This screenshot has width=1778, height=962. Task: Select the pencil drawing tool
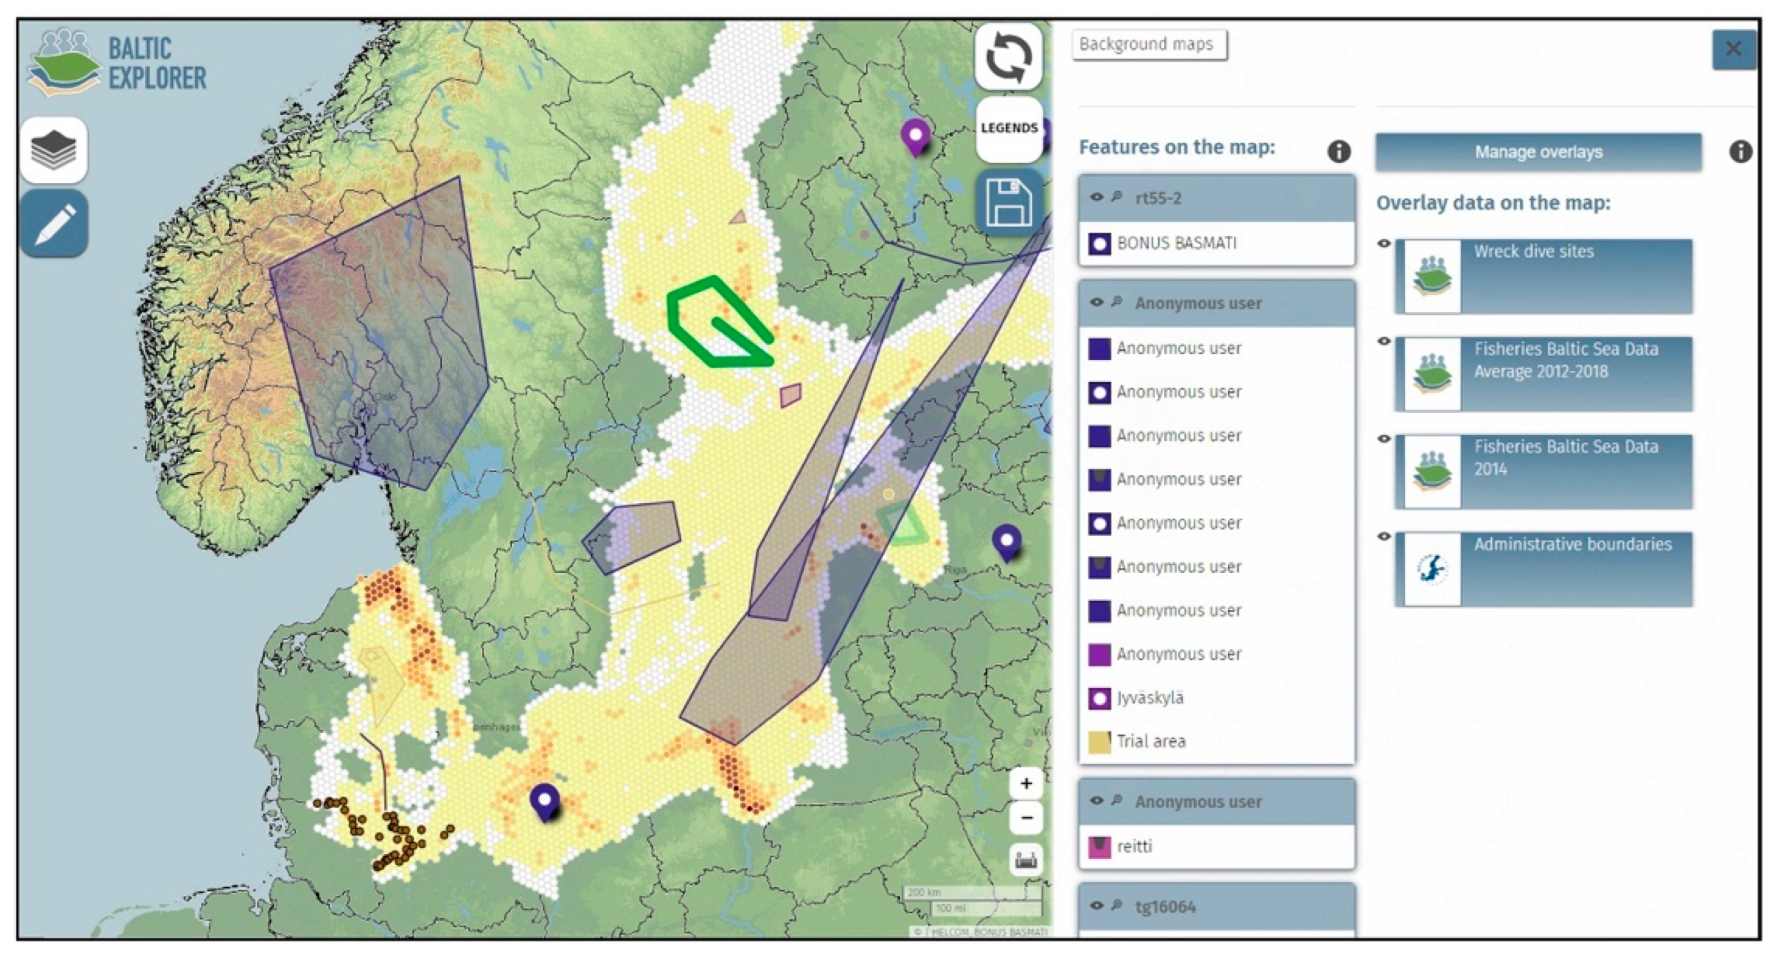pos(54,224)
